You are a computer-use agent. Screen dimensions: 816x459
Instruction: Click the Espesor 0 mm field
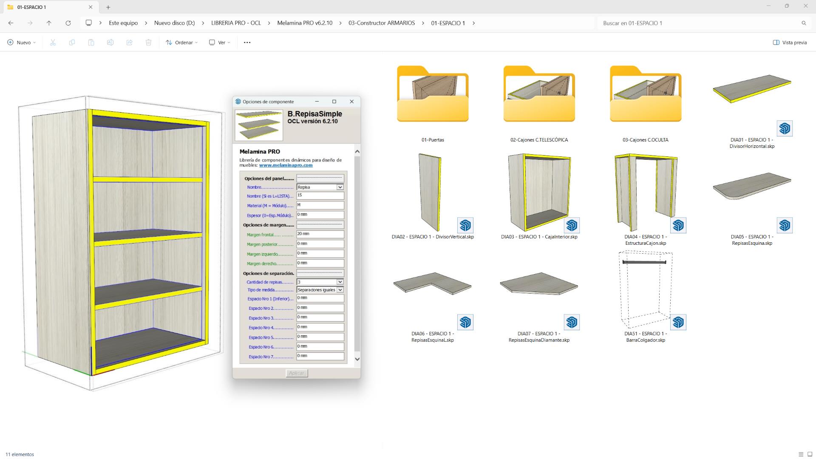tap(320, 215)
